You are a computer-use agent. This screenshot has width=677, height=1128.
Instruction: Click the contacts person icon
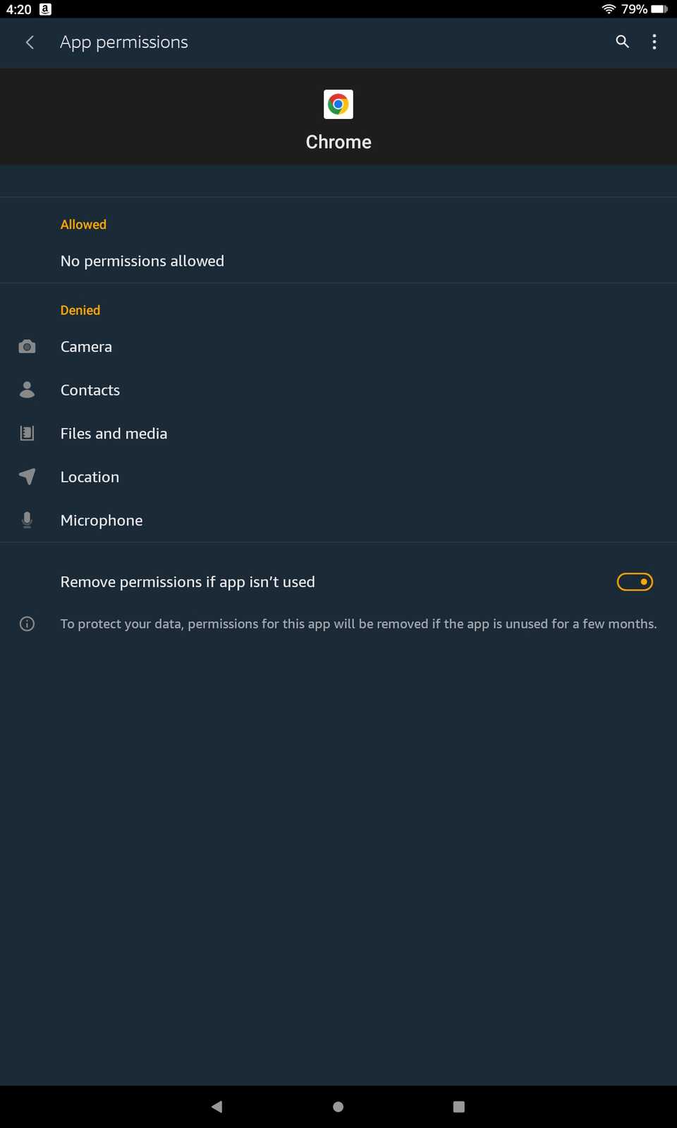tap(27, 390)
